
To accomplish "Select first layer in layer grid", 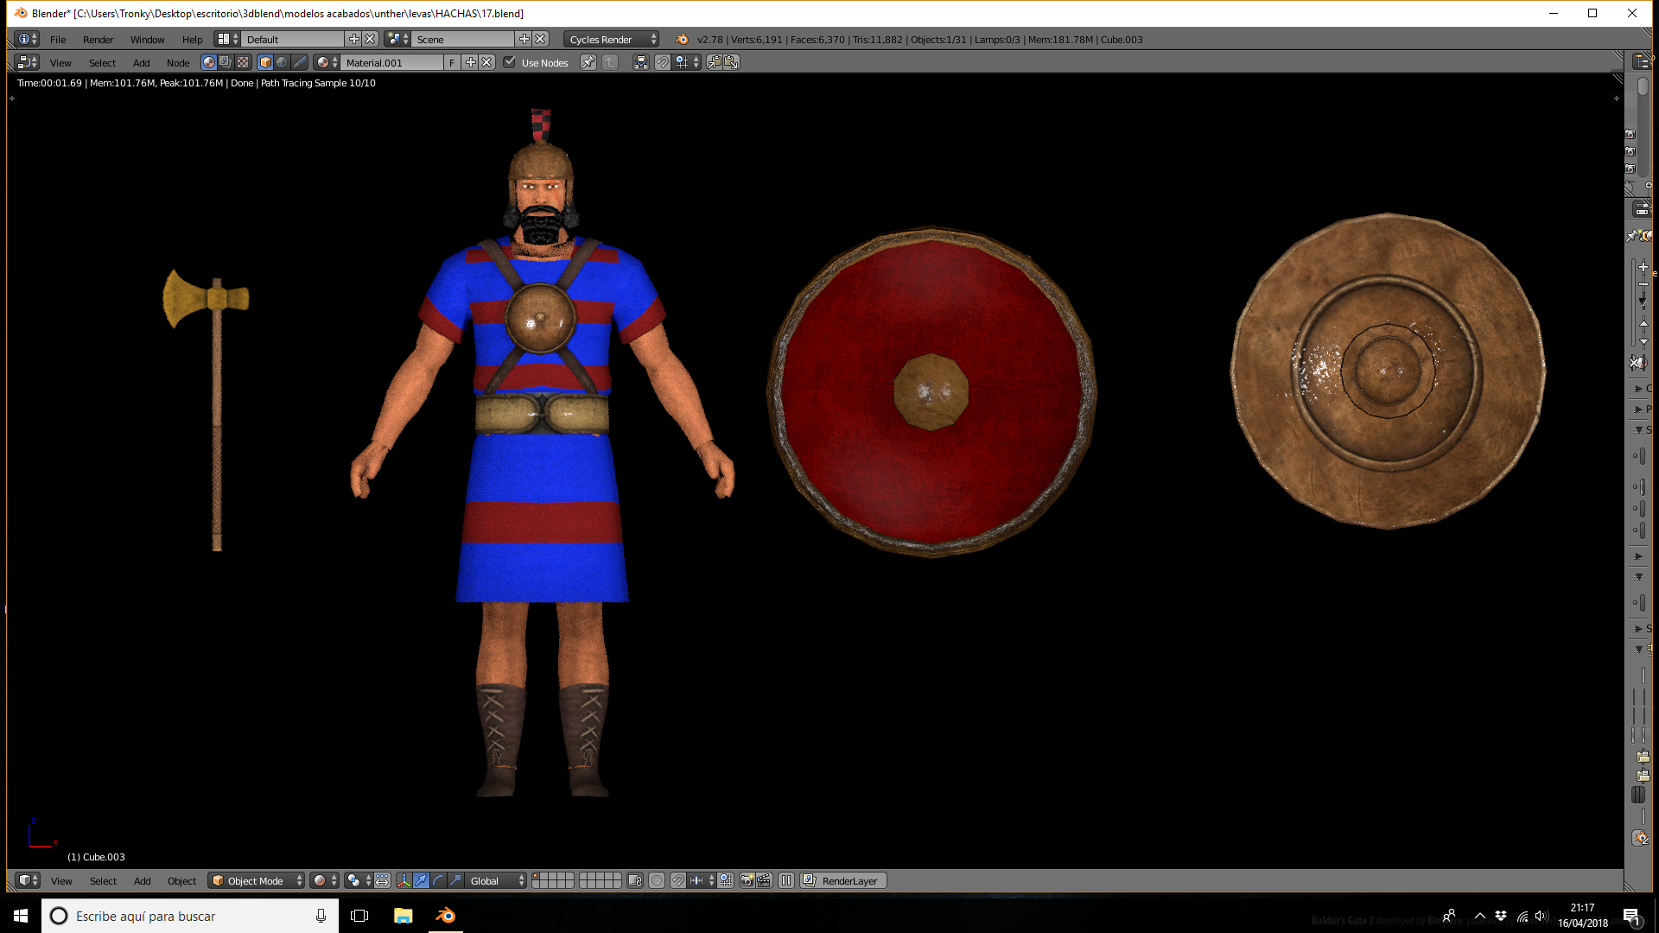I will coord(537,876).
